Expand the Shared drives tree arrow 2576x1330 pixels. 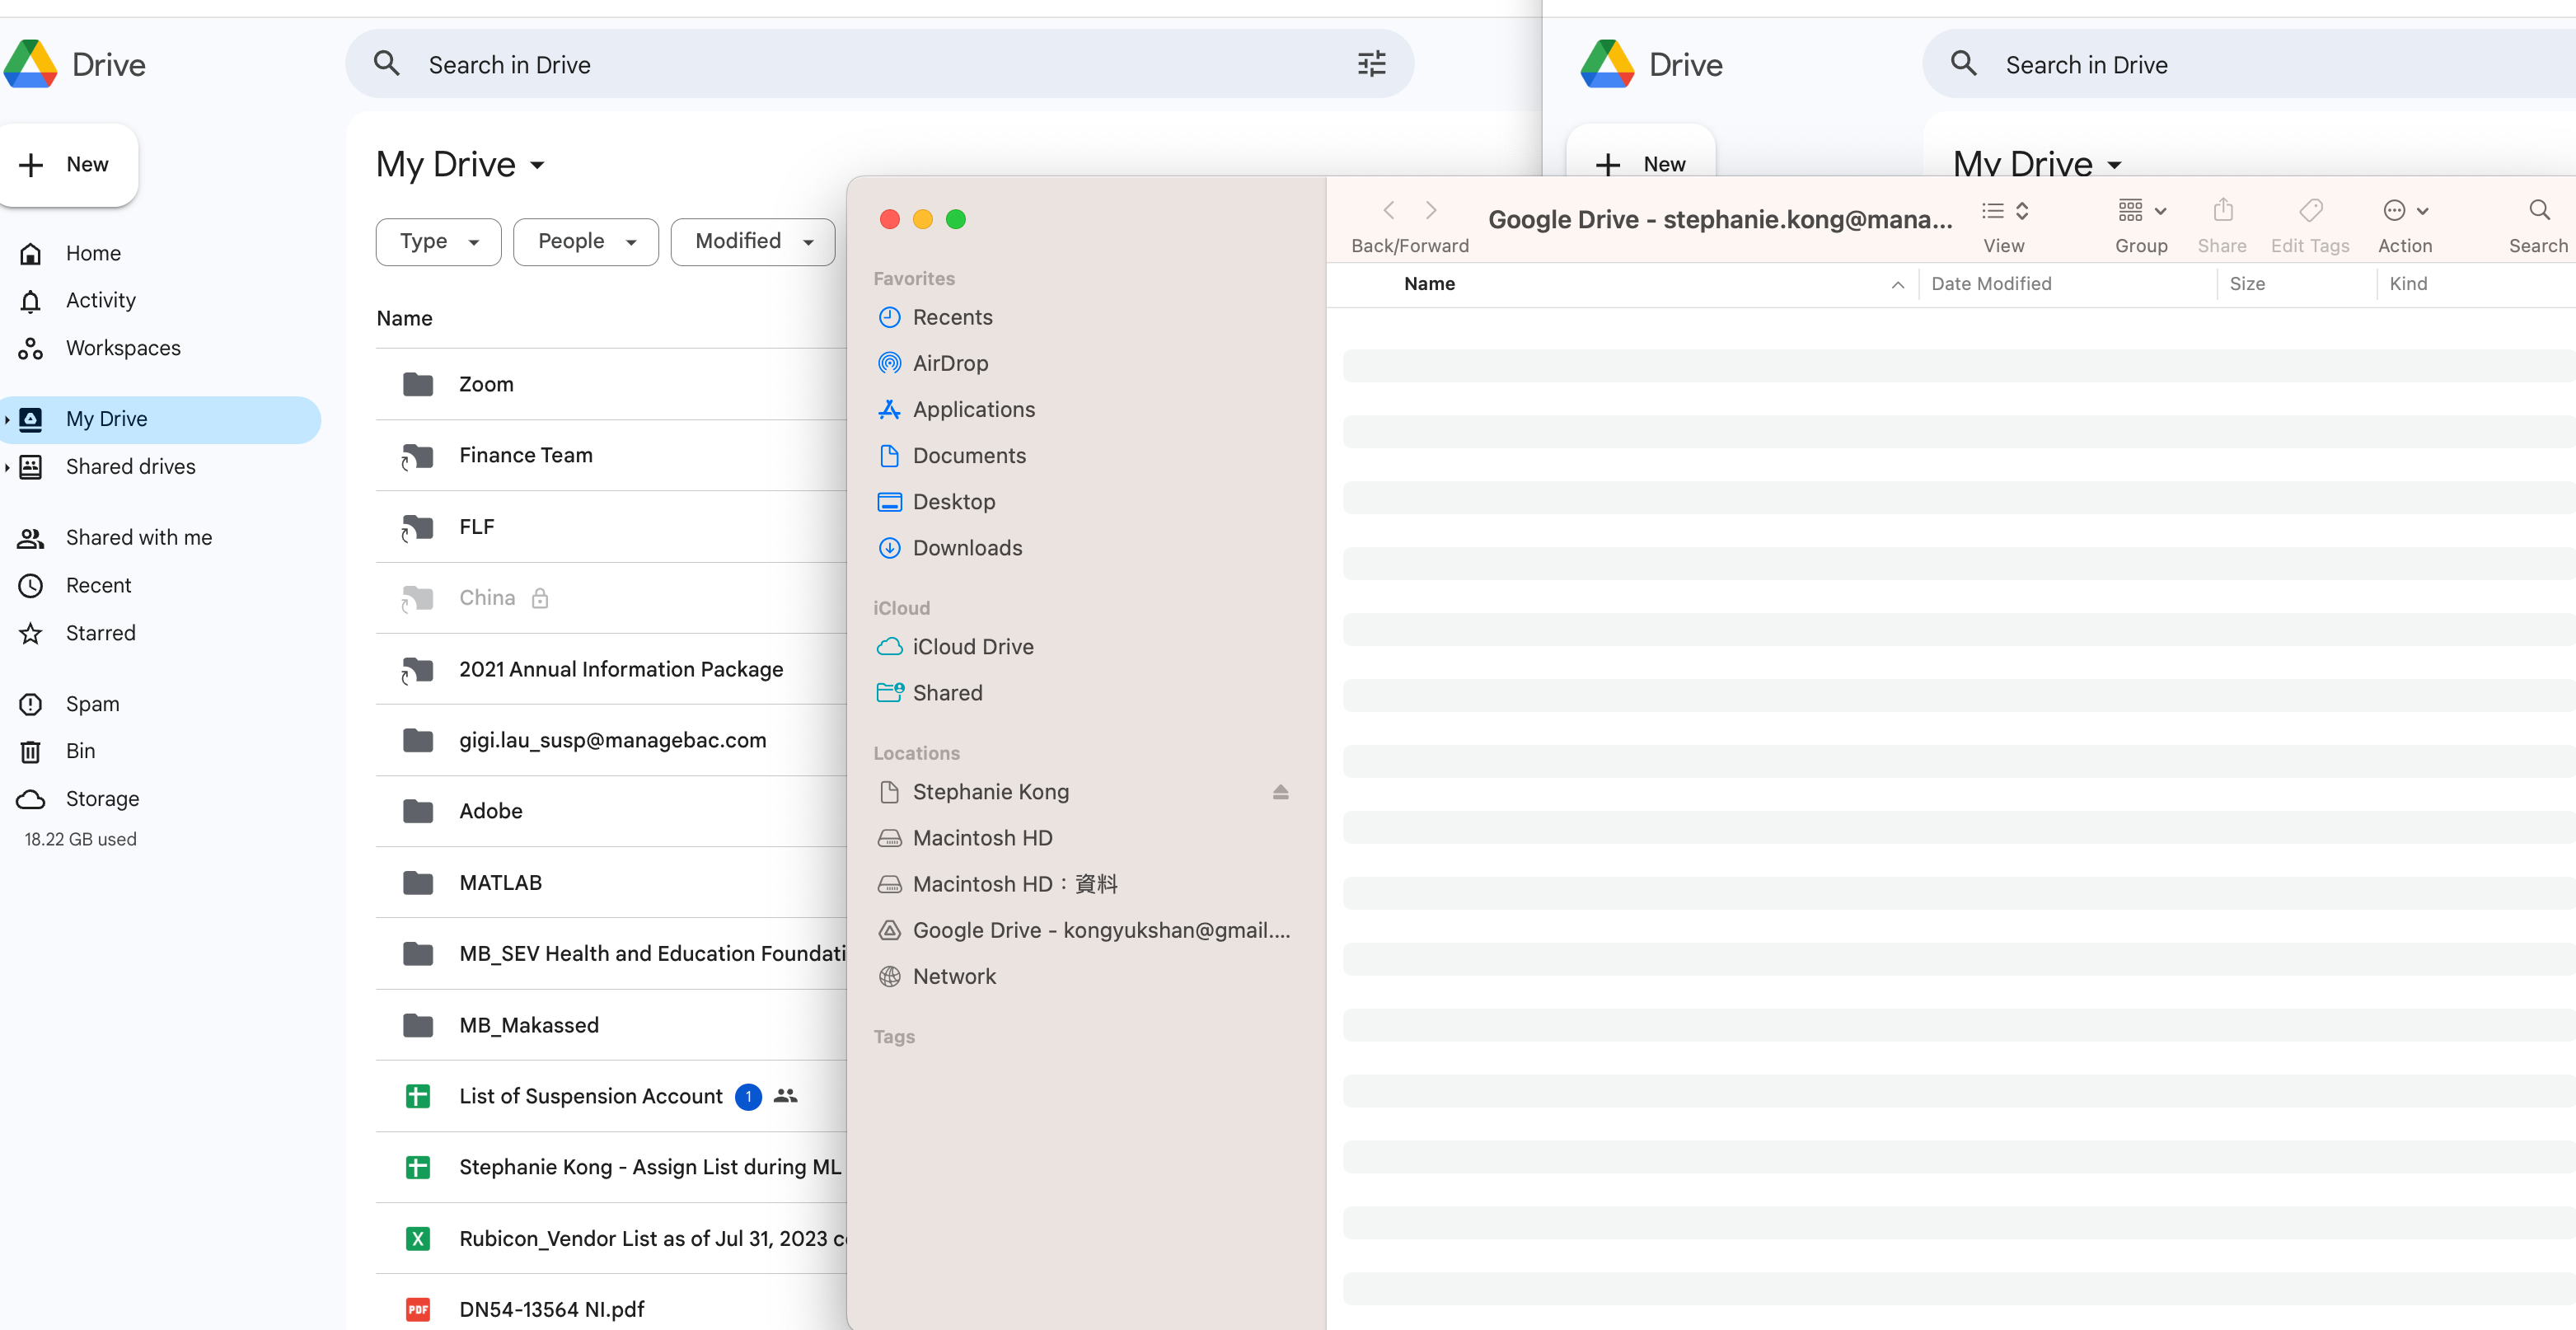coord(8,467)
